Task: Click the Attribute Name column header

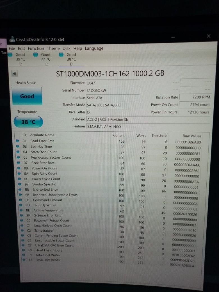Action: (42, 135)
